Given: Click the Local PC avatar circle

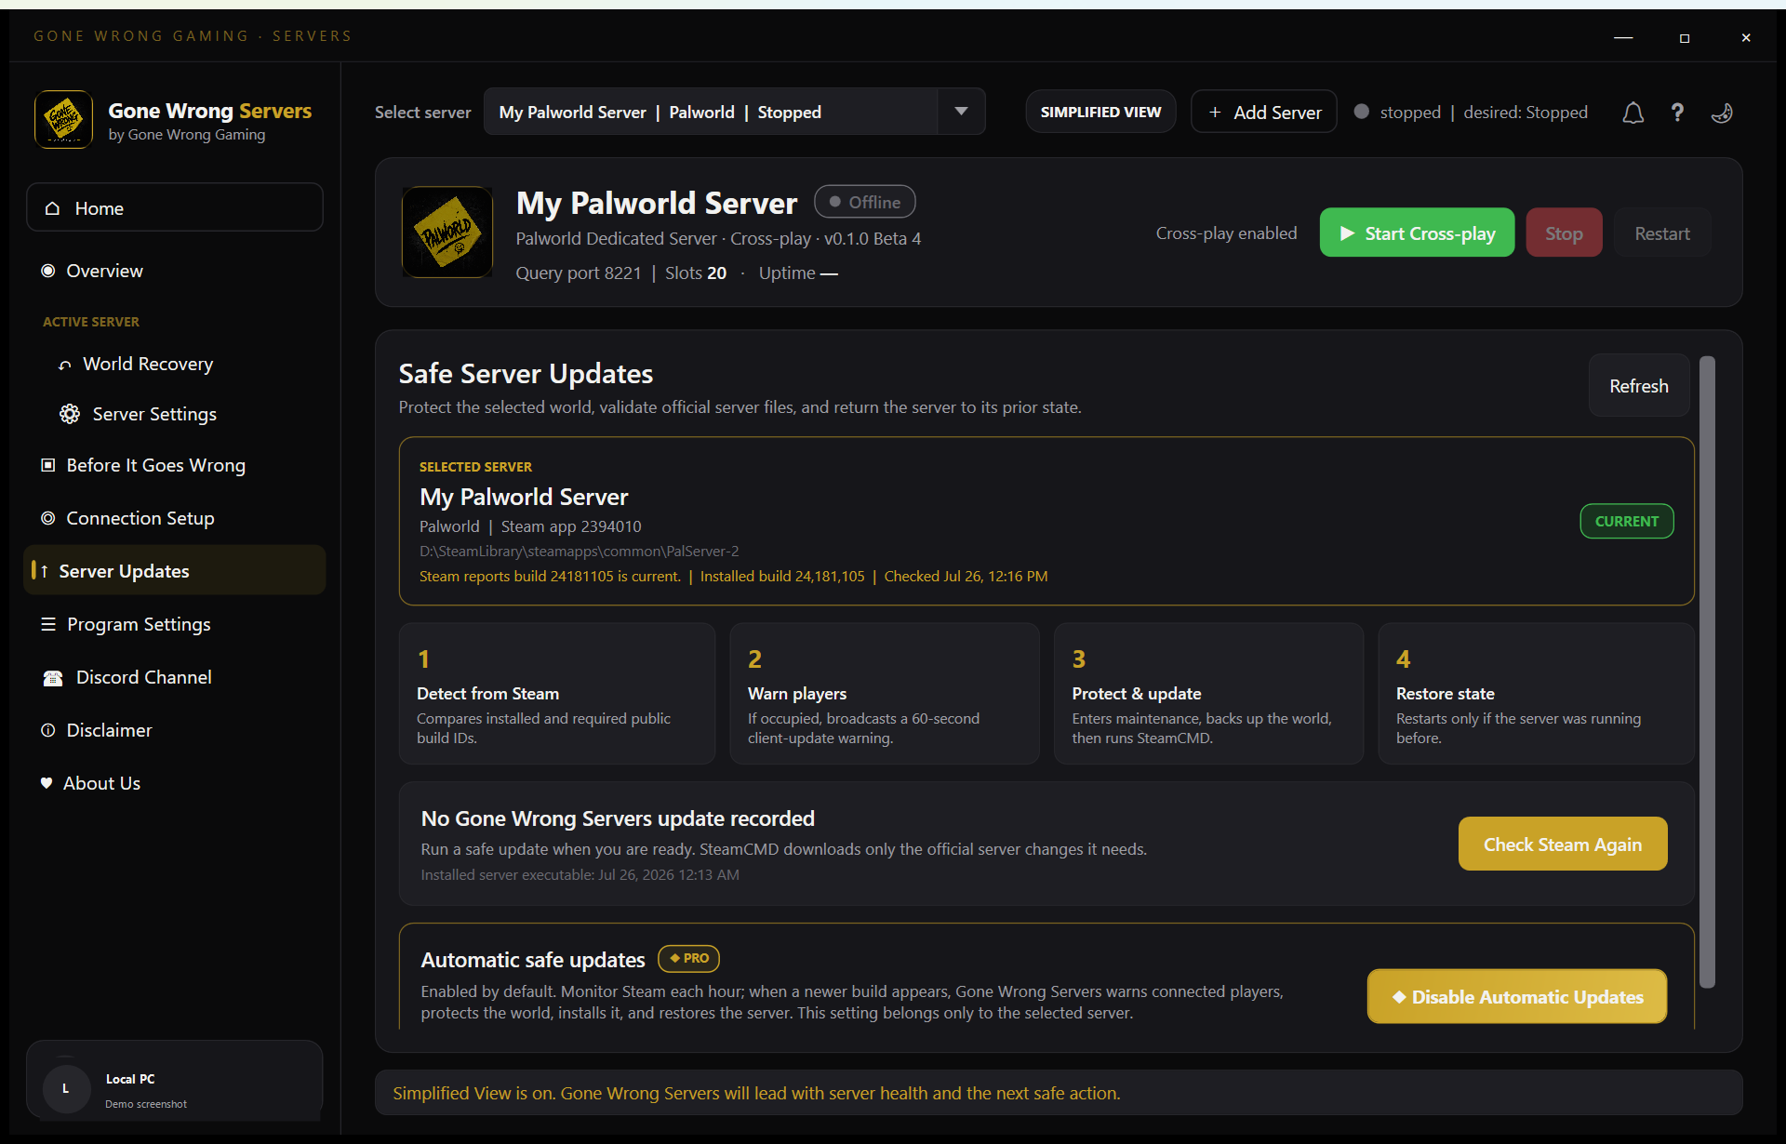Looking at the screenshot, I should 65,1087.
